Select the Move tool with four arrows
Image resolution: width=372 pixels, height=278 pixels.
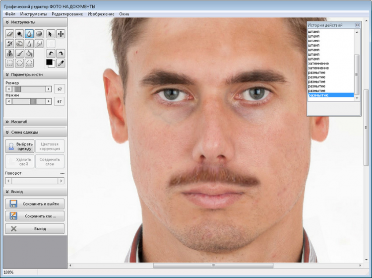pyautogui.click(x=61, y=34)
